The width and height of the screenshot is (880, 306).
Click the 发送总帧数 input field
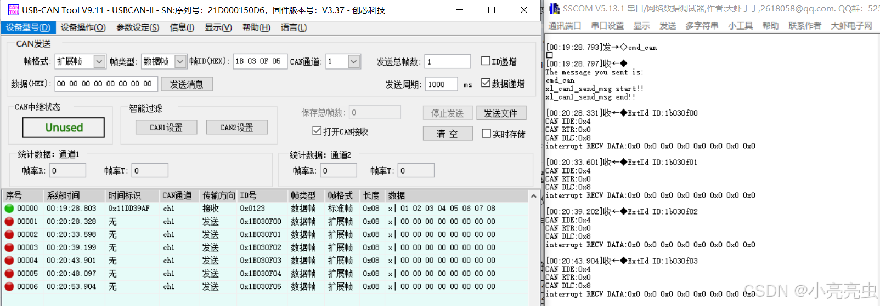point(448,61)
